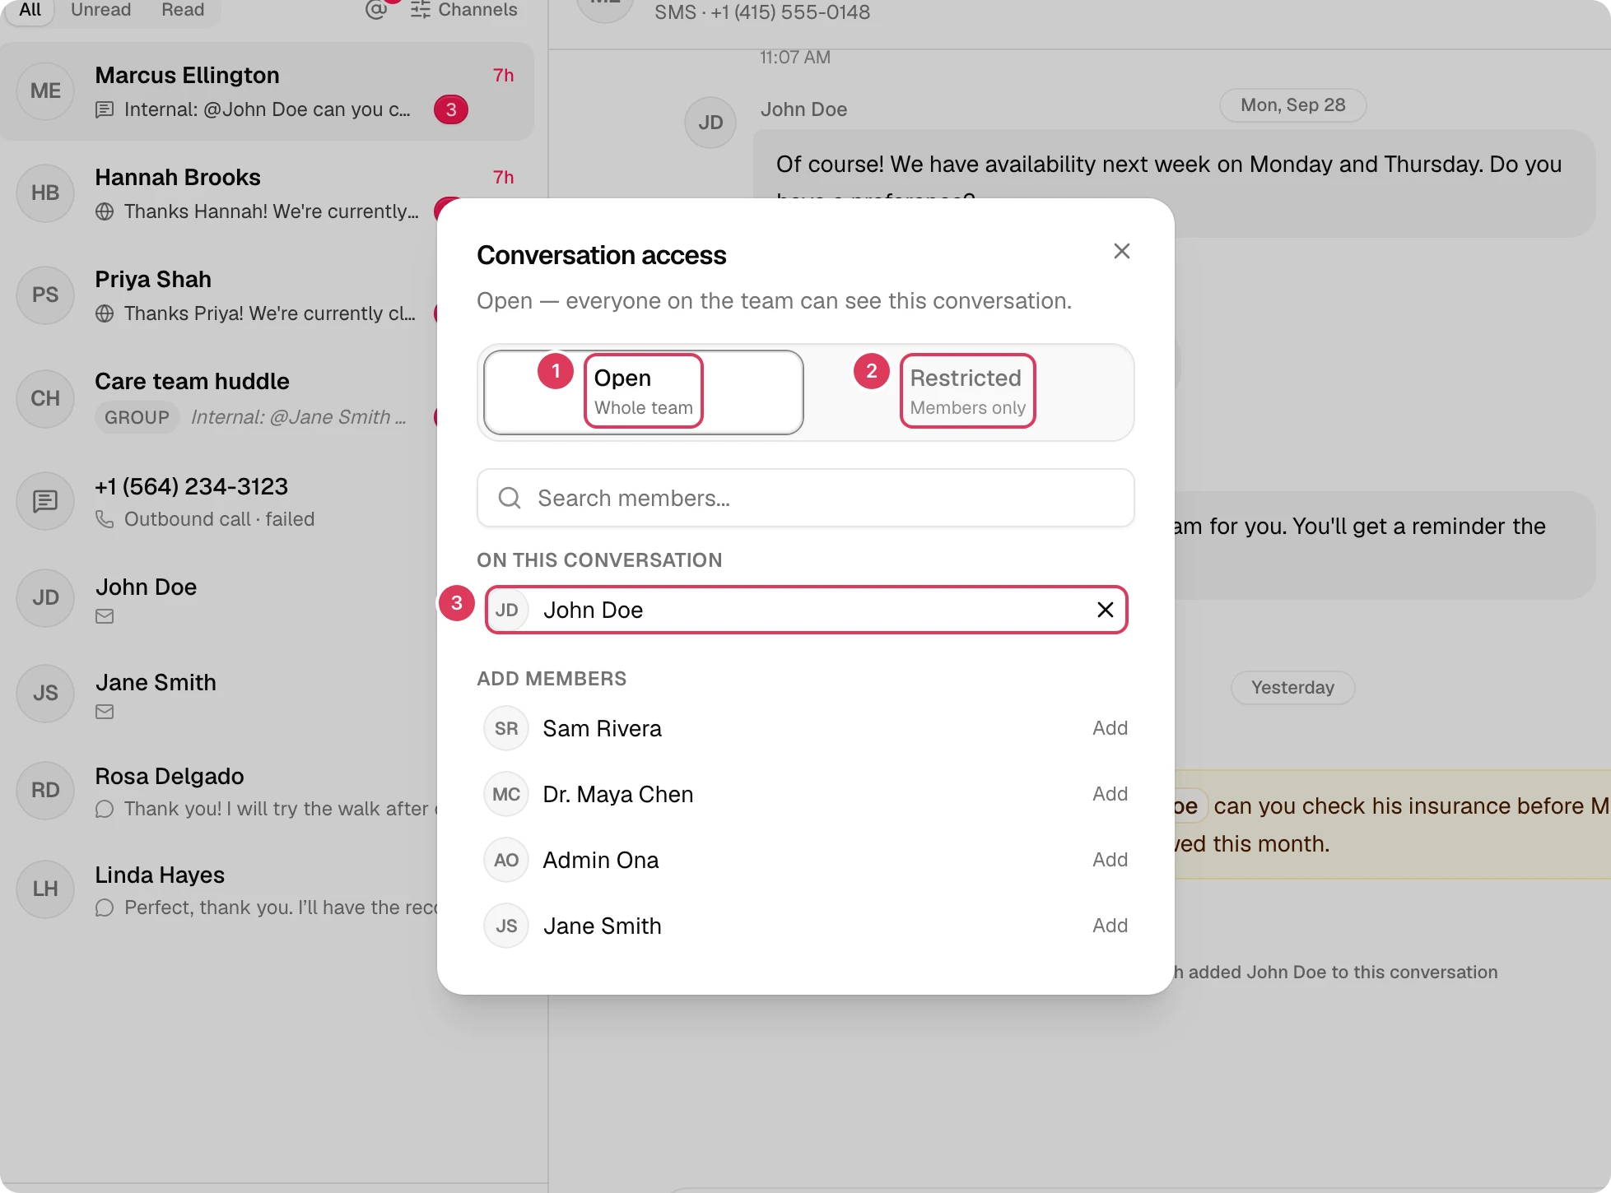Image resolution: width=1611 pixels, height=1193 pixels.
Task: Open Jane Smith conversation in the inbox
Action: [267, 694]
